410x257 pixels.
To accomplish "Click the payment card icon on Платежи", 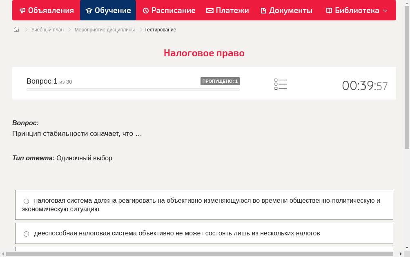I will point(210,10).
